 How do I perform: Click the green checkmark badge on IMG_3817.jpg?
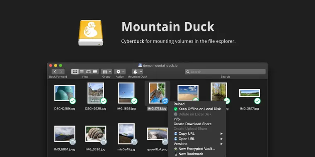click(257, 101)
